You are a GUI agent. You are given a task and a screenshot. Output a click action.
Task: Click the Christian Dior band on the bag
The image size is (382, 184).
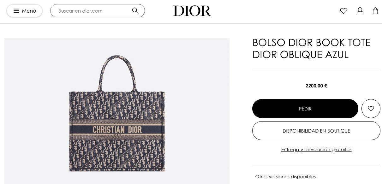point(117,130)
